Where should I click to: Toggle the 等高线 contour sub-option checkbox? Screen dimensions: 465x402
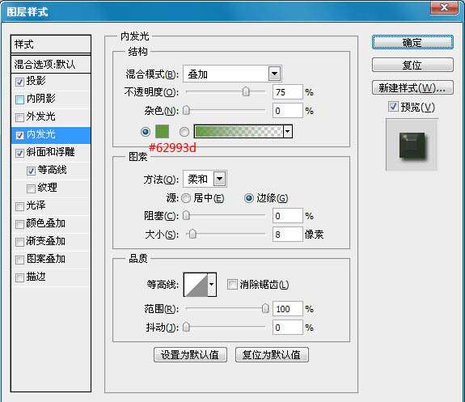coord(31,171)
